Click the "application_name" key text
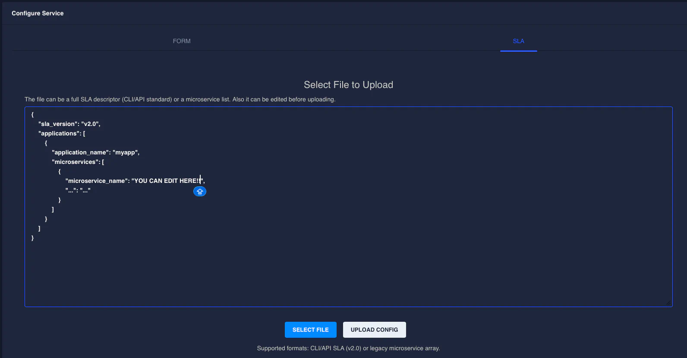This screenshot has width=687, height=358. [x=80, y=152]
